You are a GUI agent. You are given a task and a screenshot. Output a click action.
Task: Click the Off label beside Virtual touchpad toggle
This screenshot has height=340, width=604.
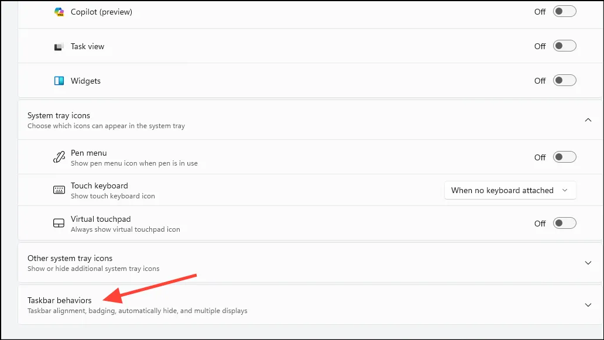coord(540,224)
